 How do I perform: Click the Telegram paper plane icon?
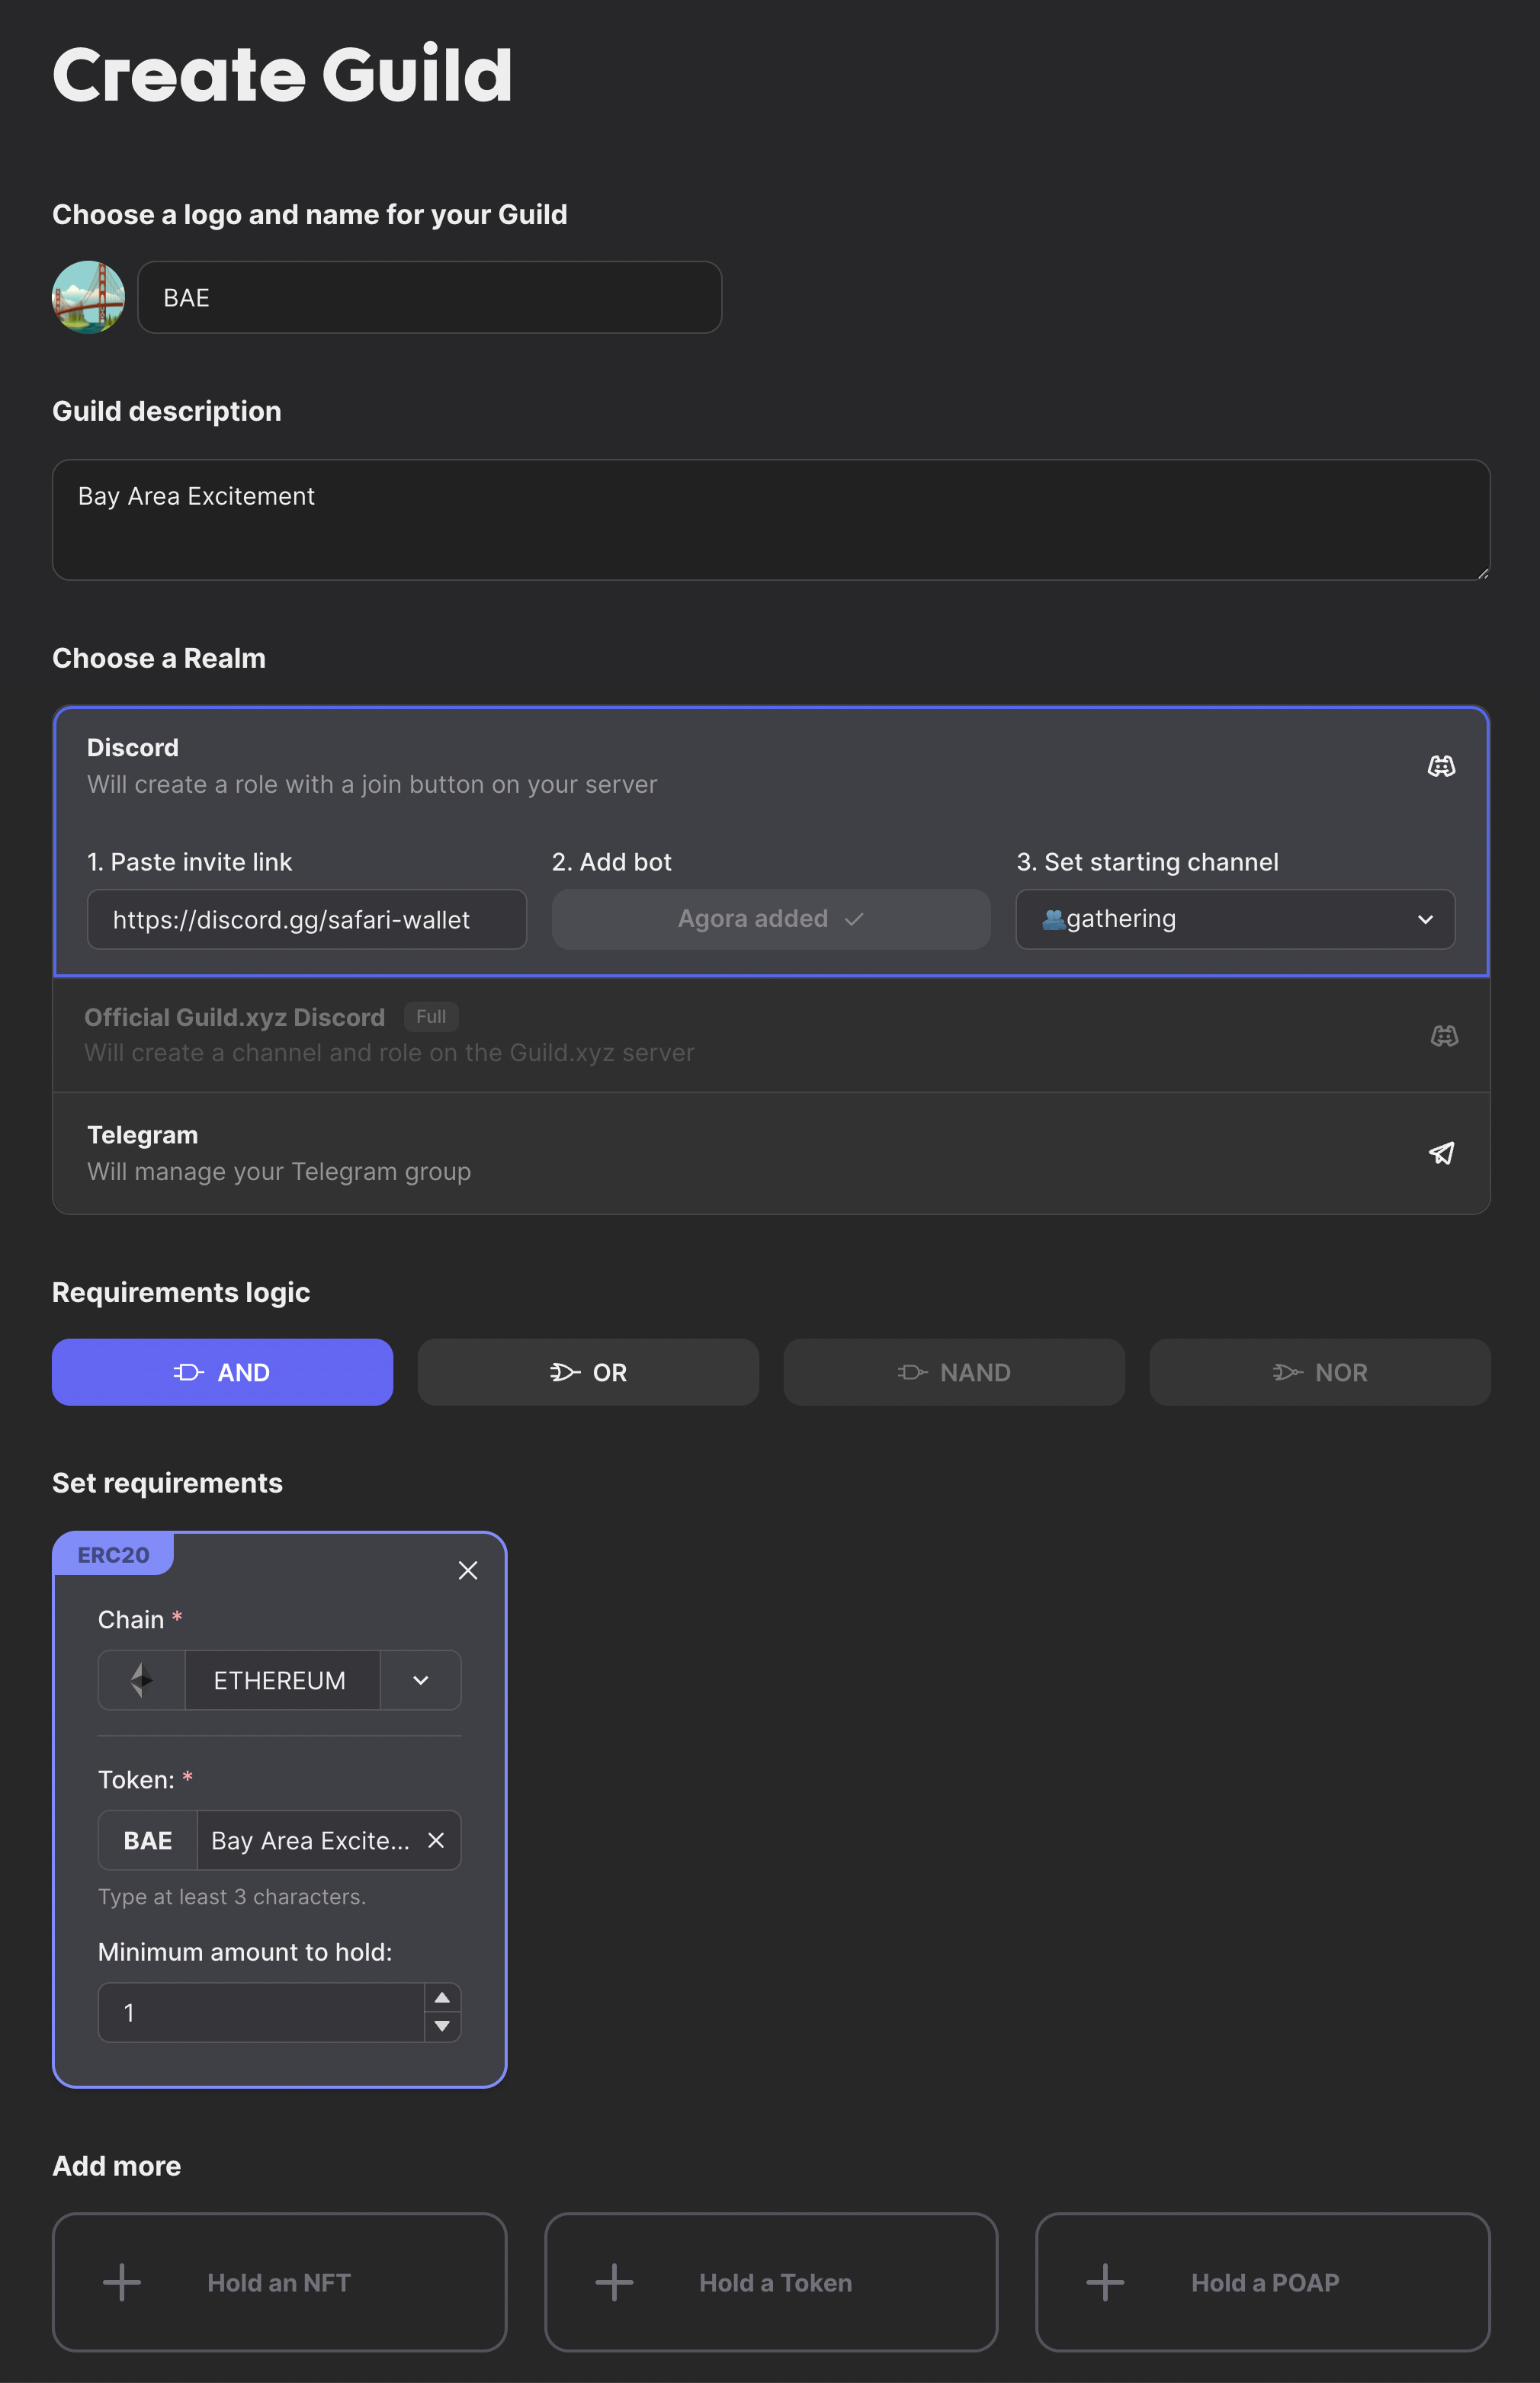point(1441,1153)
